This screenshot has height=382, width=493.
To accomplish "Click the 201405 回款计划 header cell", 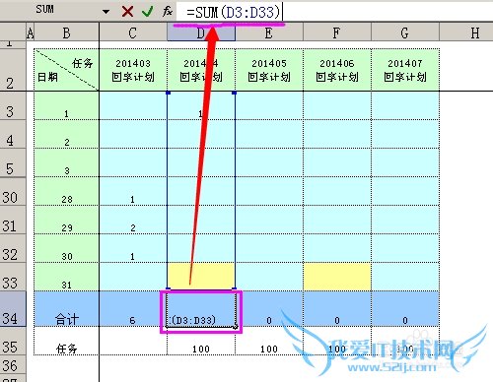I will [269, 70].
